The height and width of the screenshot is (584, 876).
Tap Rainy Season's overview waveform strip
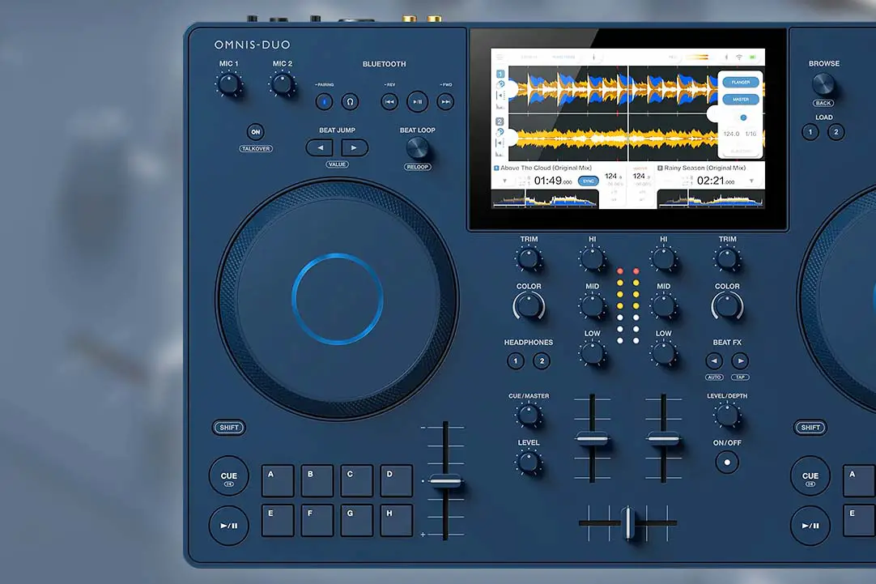pos(710,198)
